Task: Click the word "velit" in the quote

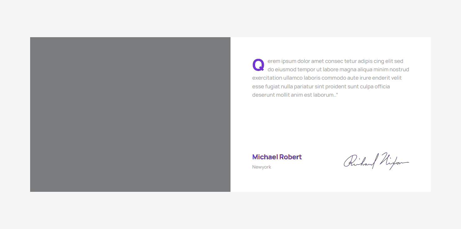Action: 396,78
